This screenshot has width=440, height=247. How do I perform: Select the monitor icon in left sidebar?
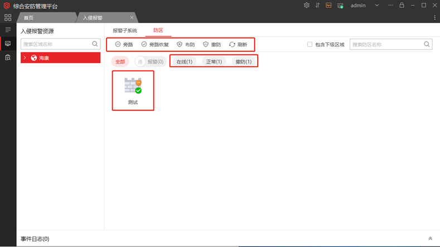[8, 43]
